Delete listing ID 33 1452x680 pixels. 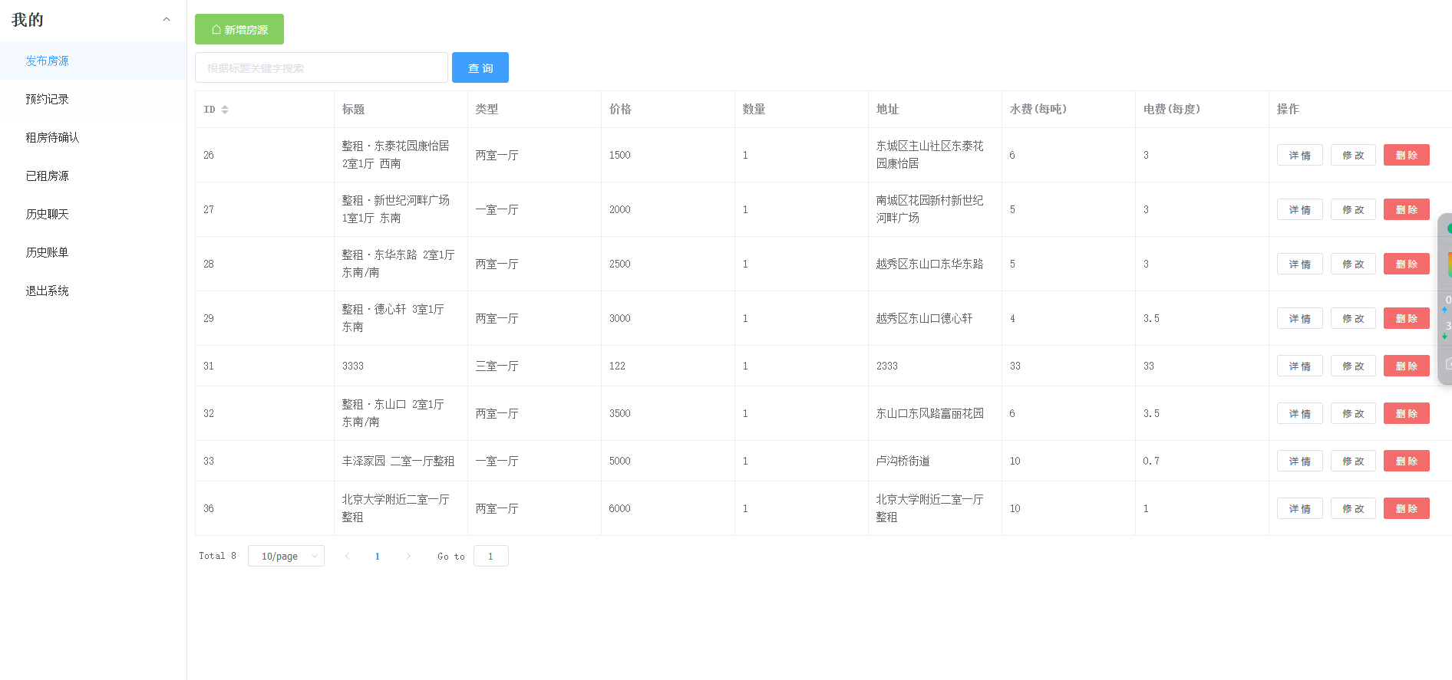point(1407,461)
